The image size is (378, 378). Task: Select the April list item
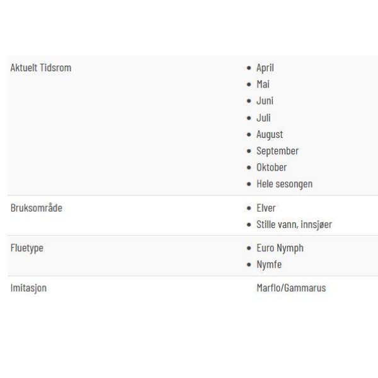pyautogui.click(x=265, y=68)
